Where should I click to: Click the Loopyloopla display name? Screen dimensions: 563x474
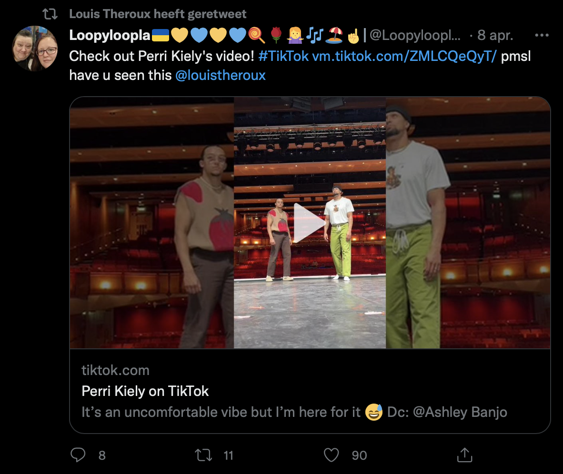click(110, 35)
